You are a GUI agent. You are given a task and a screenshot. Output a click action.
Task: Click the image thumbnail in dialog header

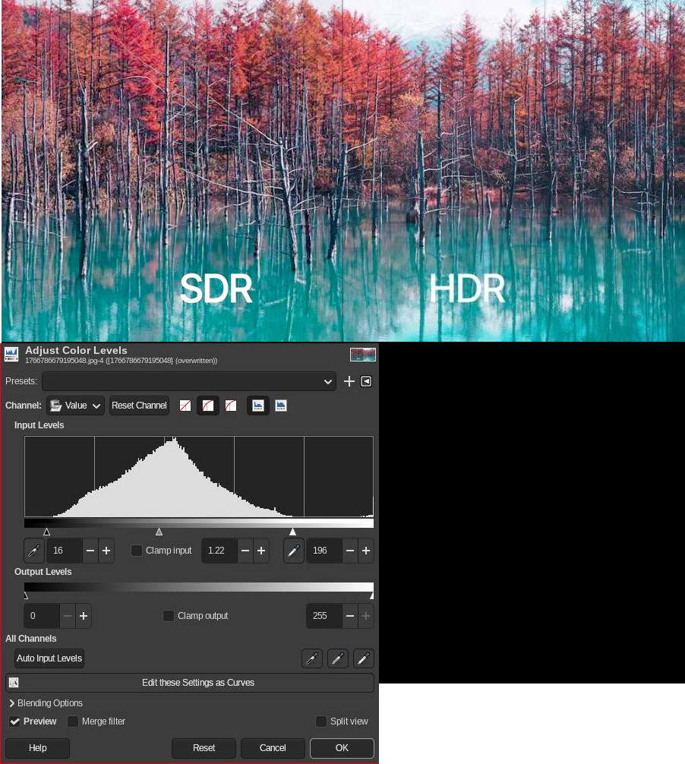tap(363, 354)
